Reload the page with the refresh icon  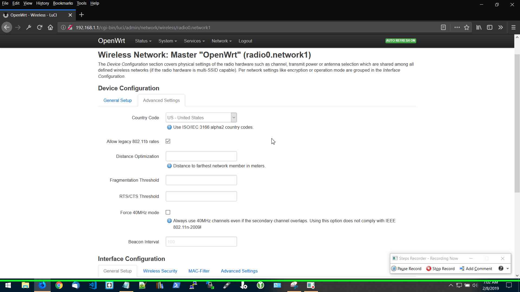tap(40, 27)
